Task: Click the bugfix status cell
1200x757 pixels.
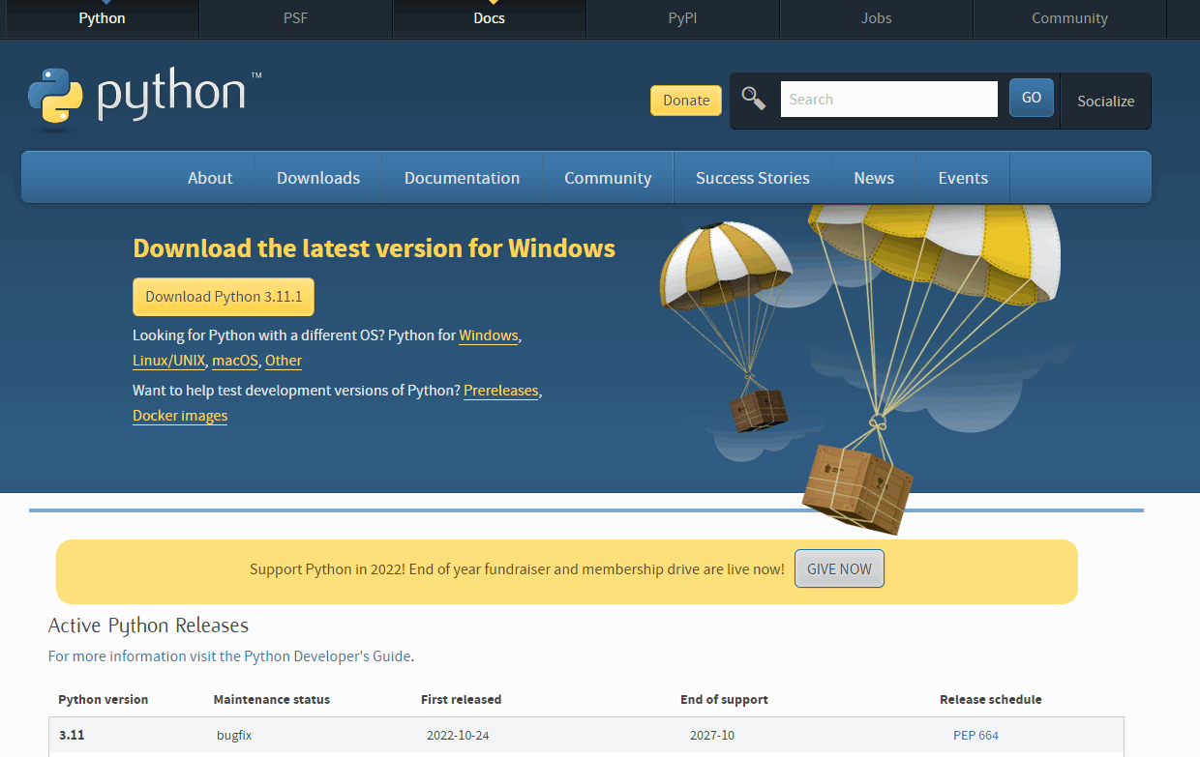Action: click(x=234, y=736)
